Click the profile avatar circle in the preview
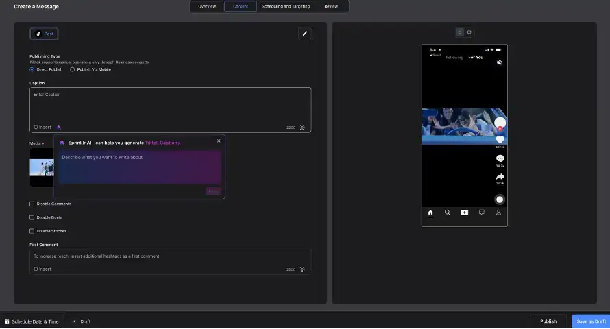This screenshot has height=329, width=610. pos(500,123)
